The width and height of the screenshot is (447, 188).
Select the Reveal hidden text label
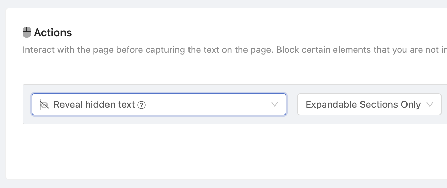pos(94,104)
